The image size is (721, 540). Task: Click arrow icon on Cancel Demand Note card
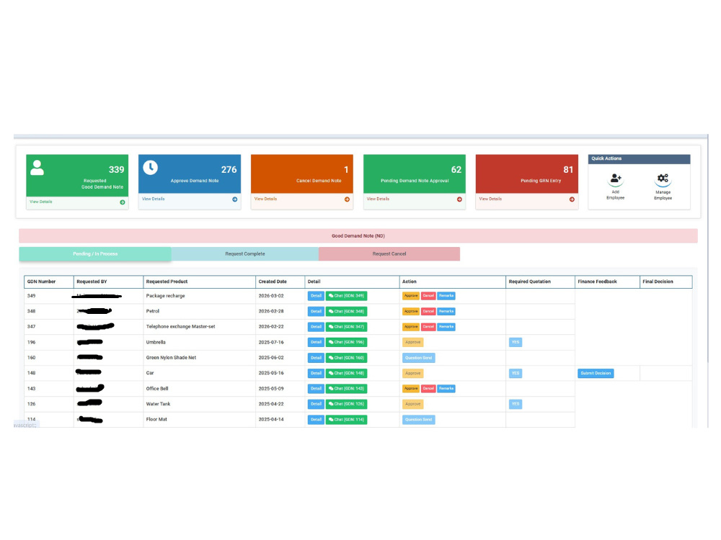(x=348, y=199)
